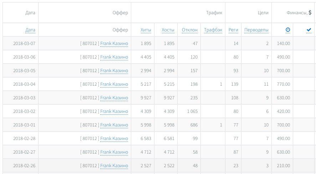Open Frank Казино link for 2018-02-27
316x174 pixels.
(114, 152)
